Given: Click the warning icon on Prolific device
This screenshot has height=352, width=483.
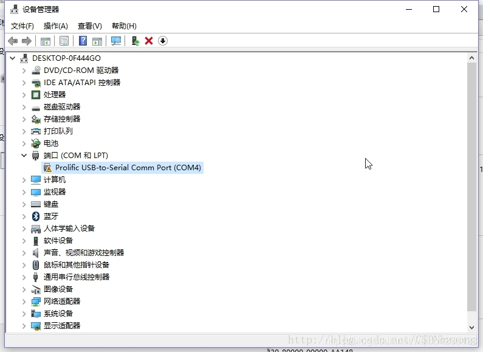Looking at the screenshot, I should [47, 168].
